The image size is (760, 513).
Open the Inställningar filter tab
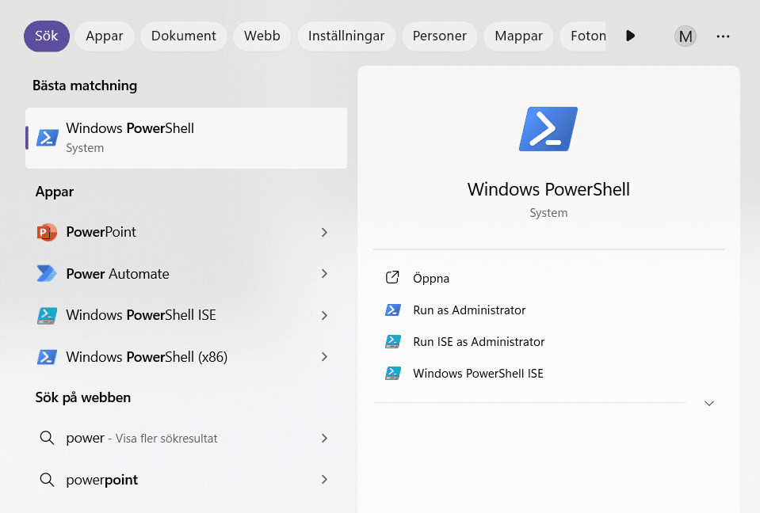(x=346, y=36)
